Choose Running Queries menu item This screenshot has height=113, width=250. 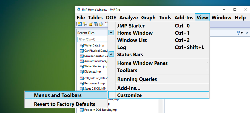159,79
